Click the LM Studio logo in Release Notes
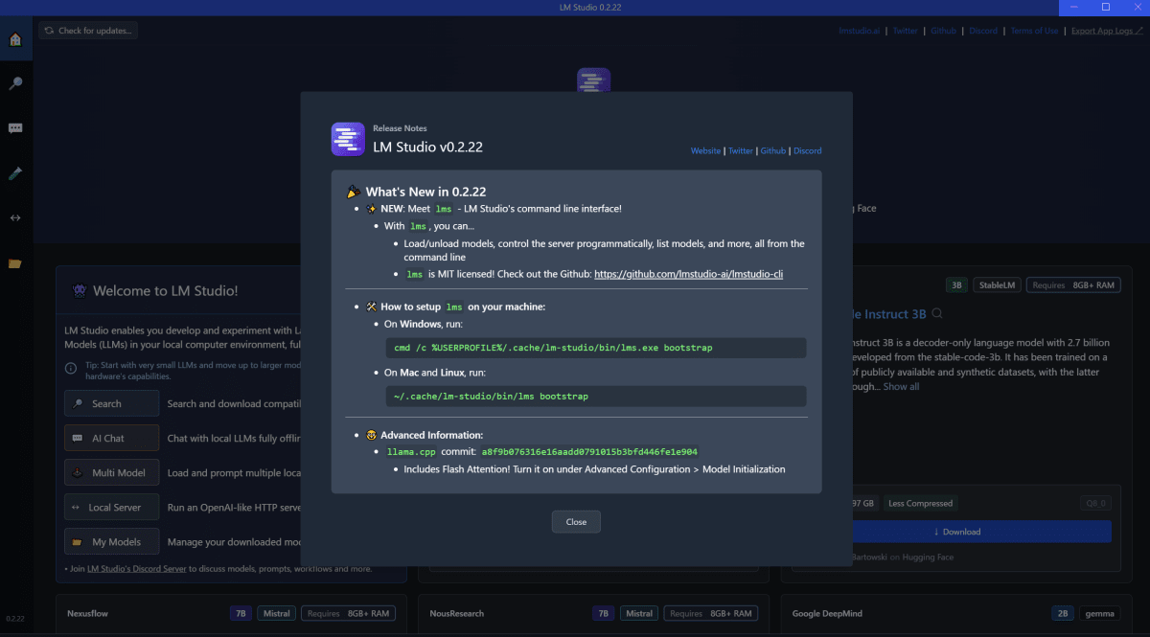Viewport: 1150px width, 637px height. point(348,139)
